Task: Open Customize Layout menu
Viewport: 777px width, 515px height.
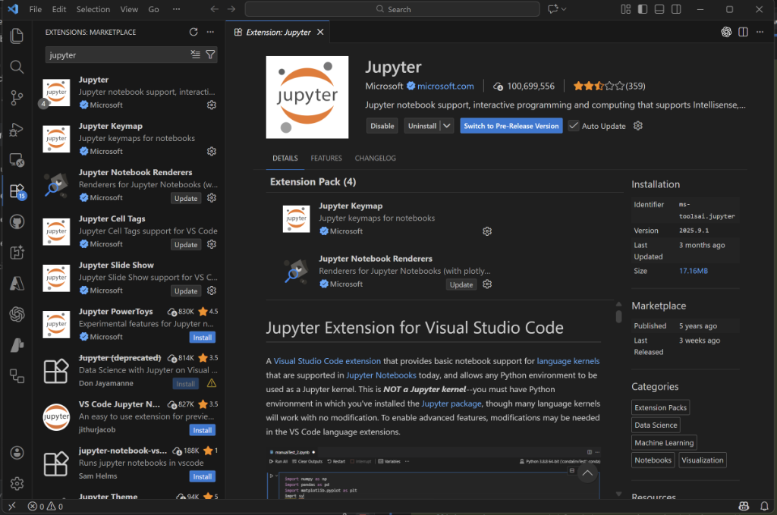Action: (626, 9)
